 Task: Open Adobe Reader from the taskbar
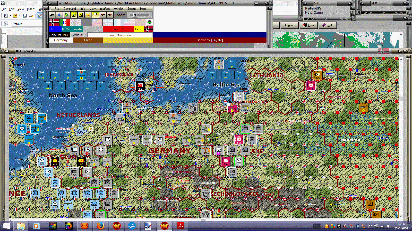point(181,226)
